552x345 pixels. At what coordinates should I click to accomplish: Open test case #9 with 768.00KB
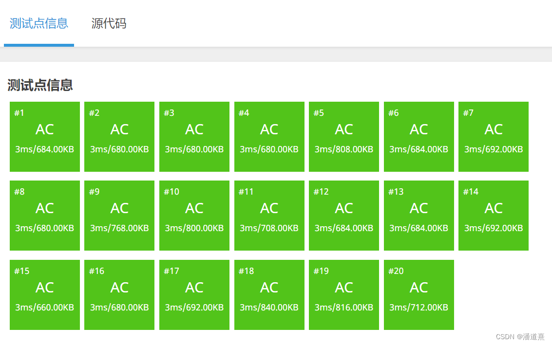pyautogui.click(x=119, y=216)
